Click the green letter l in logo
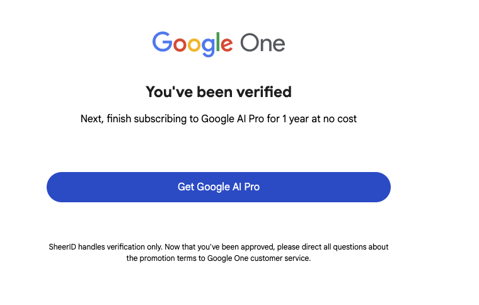This screenshot has width=479, height=305. (218, 42)
